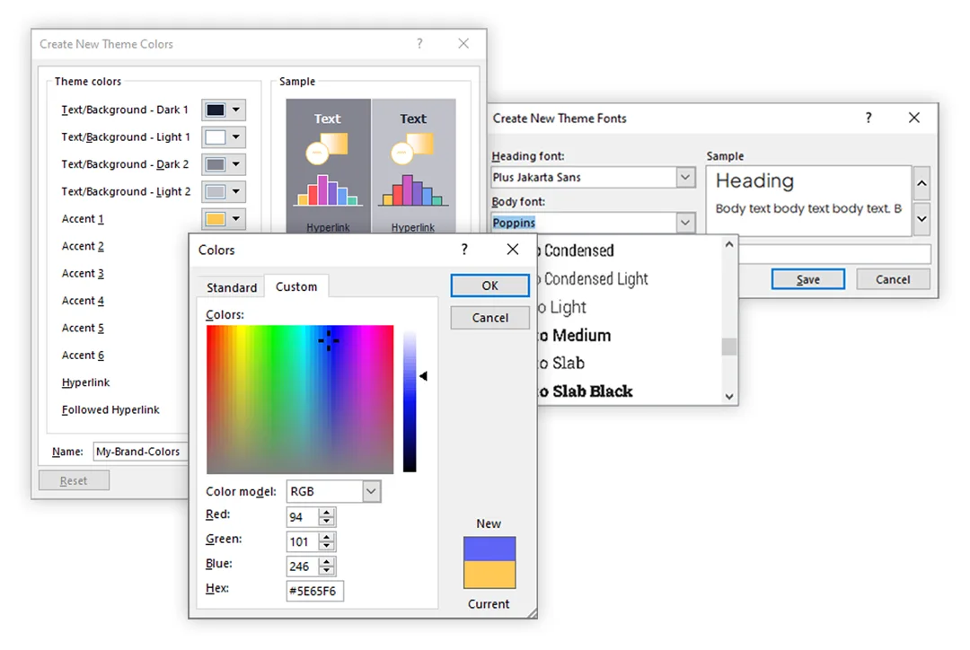Close the Create New Theme Colors dialog
Viewport: 970px width, 650px height.
pyautogui.click(x=463, y=43)
